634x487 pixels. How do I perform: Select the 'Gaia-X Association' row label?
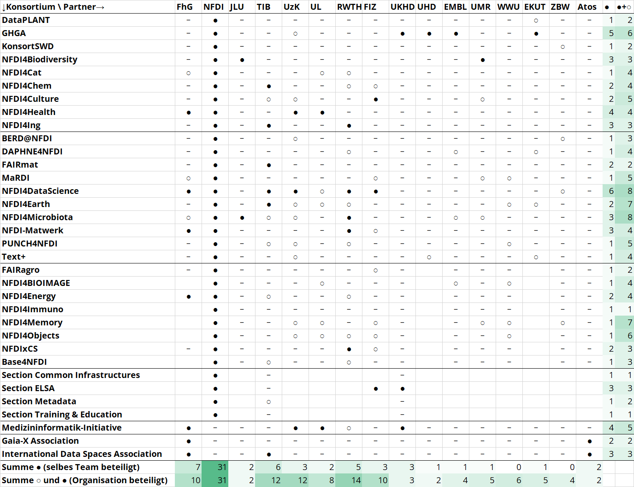click(x=40, y=441)
